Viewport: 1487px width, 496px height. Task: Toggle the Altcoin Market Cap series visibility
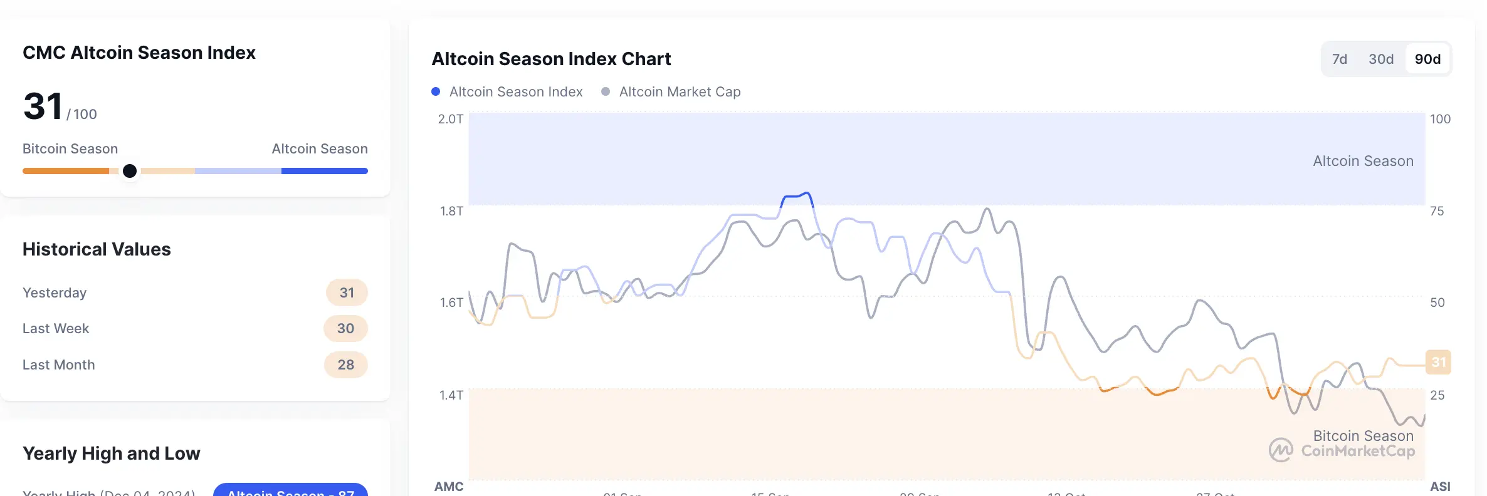point(680,91)
